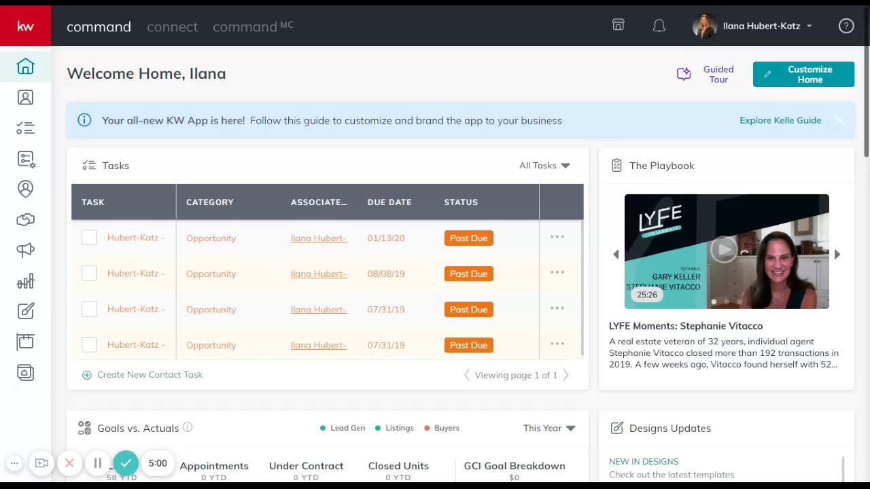Click the info icon in the KW App banner
The width and height of the screenshot is (870, 489).
pyautogui.click(x=84, y=120)
